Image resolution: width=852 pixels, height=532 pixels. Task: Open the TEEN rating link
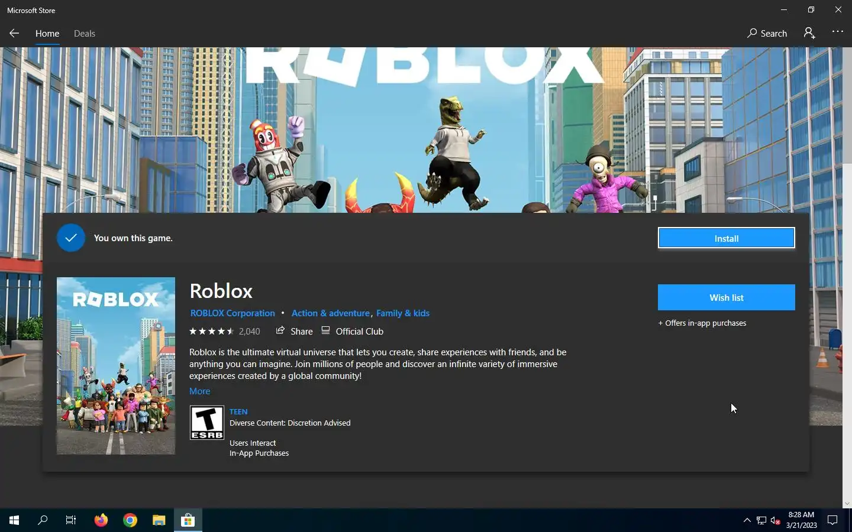(x=238, y=411)
